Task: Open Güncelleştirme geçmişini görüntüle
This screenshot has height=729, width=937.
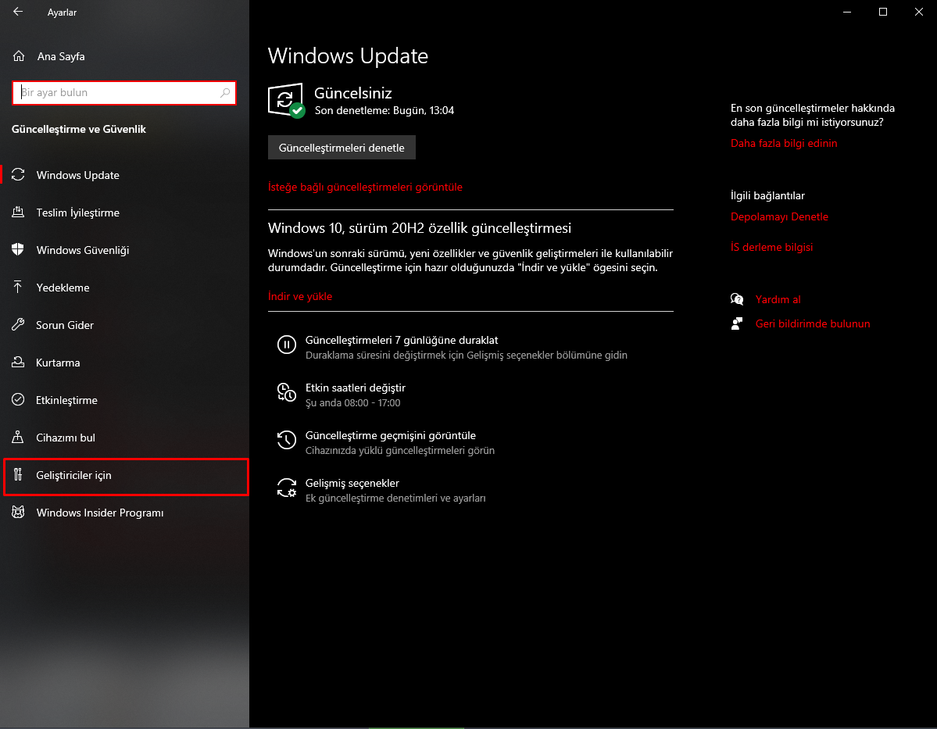Action: click(x=471, y=442)
